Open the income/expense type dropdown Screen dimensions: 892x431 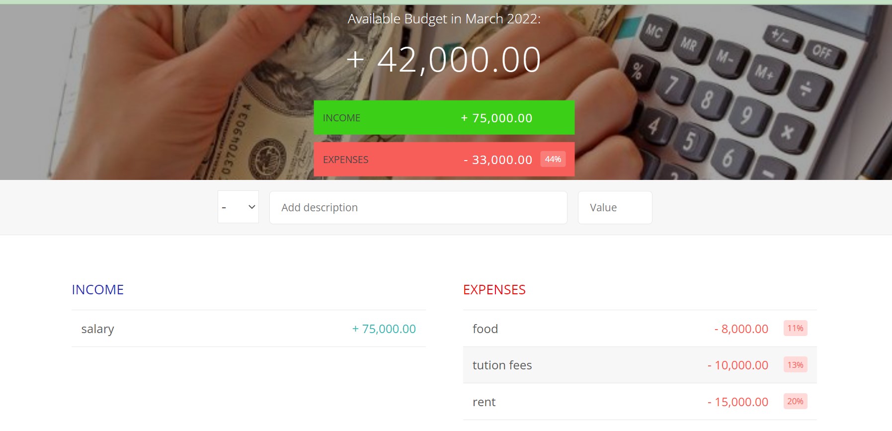(x=238, y=207)
